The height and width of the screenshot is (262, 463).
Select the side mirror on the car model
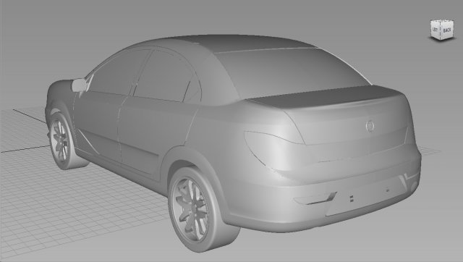click(x=79, y=85)
